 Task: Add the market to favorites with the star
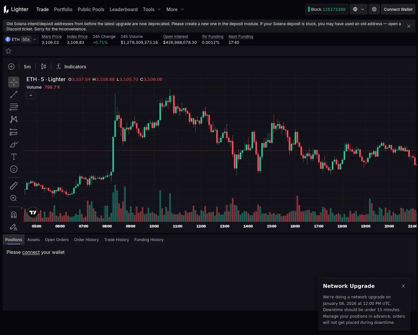click(x=8, y=51)
